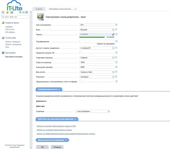Click the yellow star favorites icon

7,12
